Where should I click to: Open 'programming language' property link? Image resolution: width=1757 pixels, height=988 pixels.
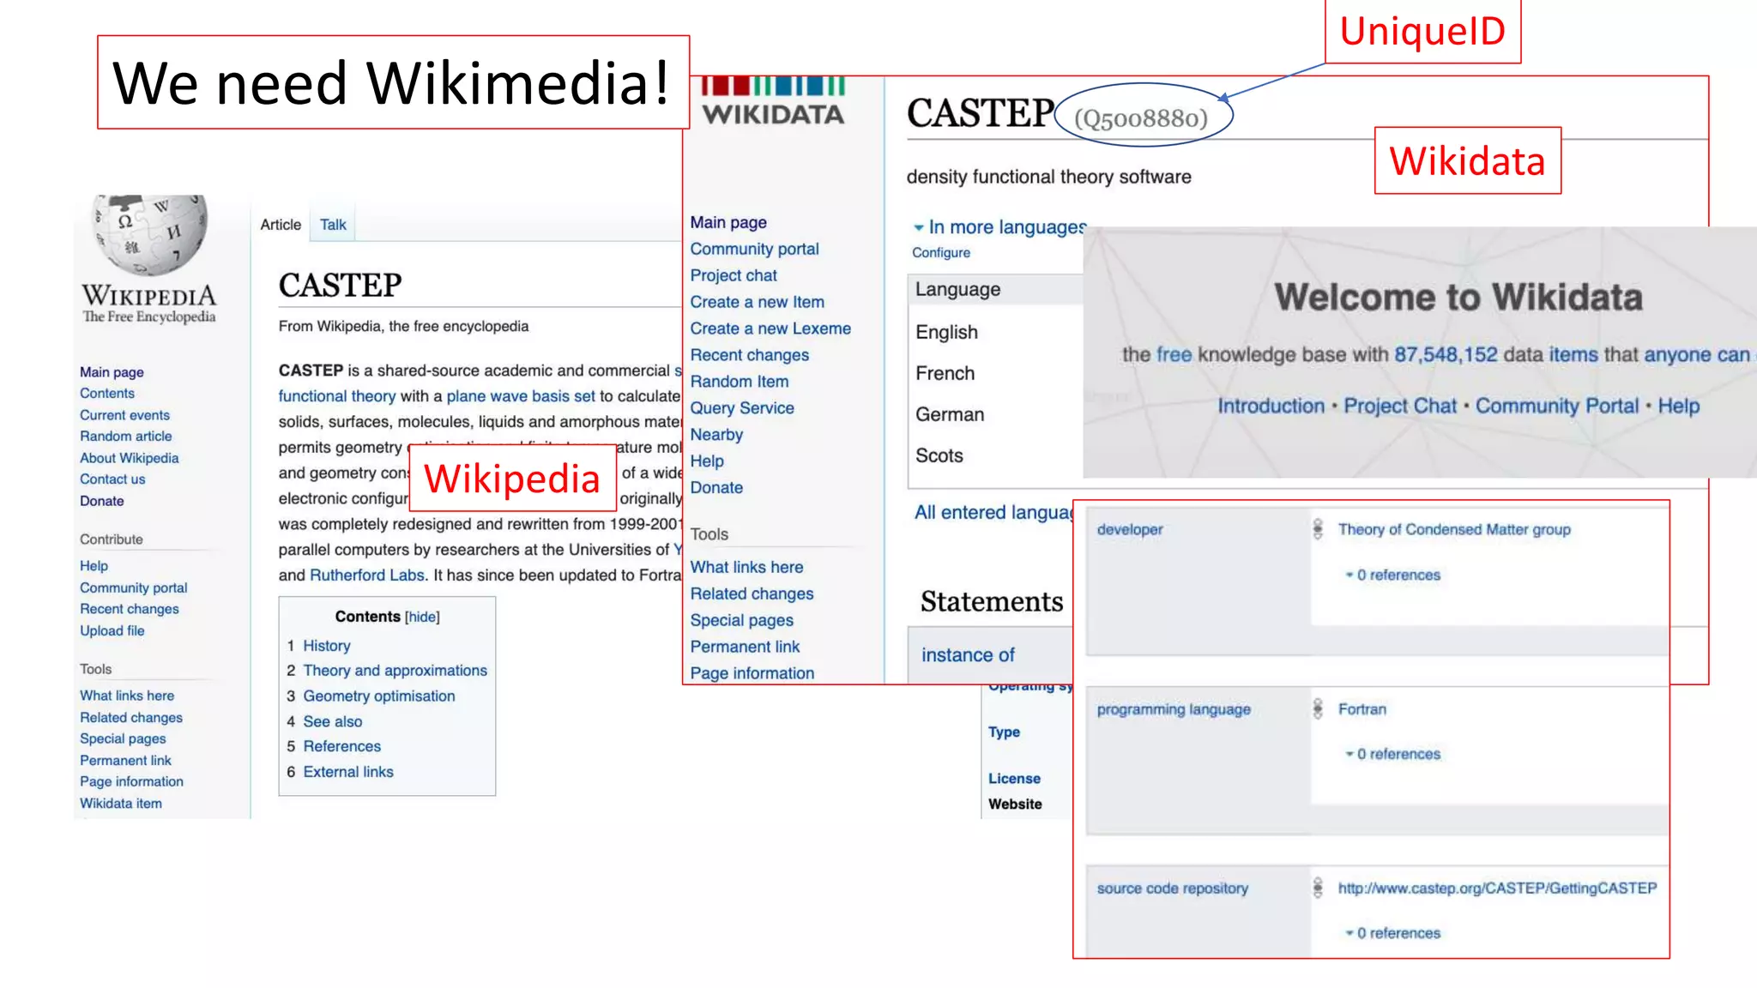tap(1174, 710)
